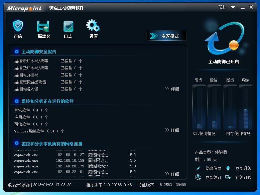The height and width of the screenshot is (195, 260).
Task: Click the pencil icon beside 修改信息
Action: click(198, 168)
